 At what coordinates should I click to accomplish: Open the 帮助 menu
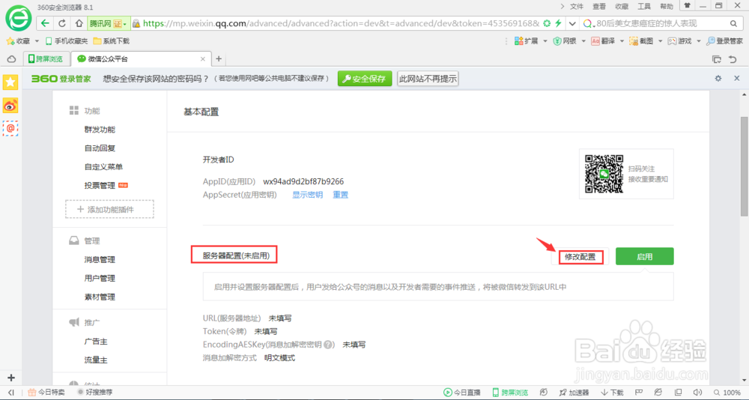(x=667, y=6)
